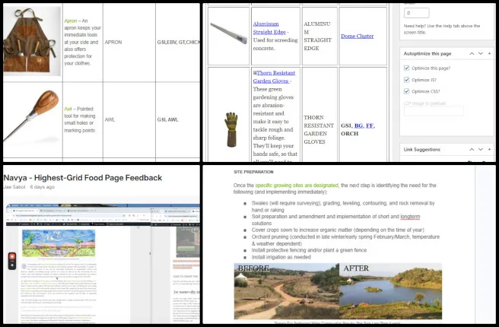
Task: Click the 'specific growing sites are designated' link
Action: pyautogui.click(x=297, y=185)
